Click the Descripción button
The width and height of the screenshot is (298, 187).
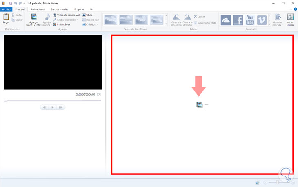coord(91,20)
